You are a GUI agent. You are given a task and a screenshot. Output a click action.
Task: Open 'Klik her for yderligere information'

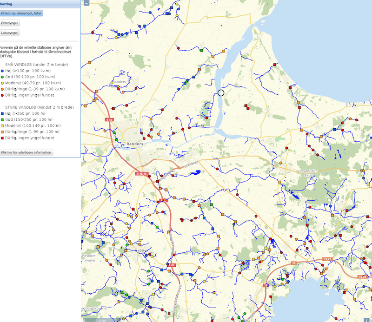click(26, 152)
